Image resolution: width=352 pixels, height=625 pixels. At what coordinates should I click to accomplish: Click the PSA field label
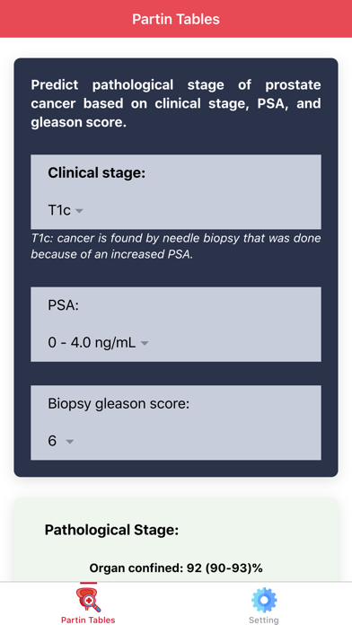[64, 305]
